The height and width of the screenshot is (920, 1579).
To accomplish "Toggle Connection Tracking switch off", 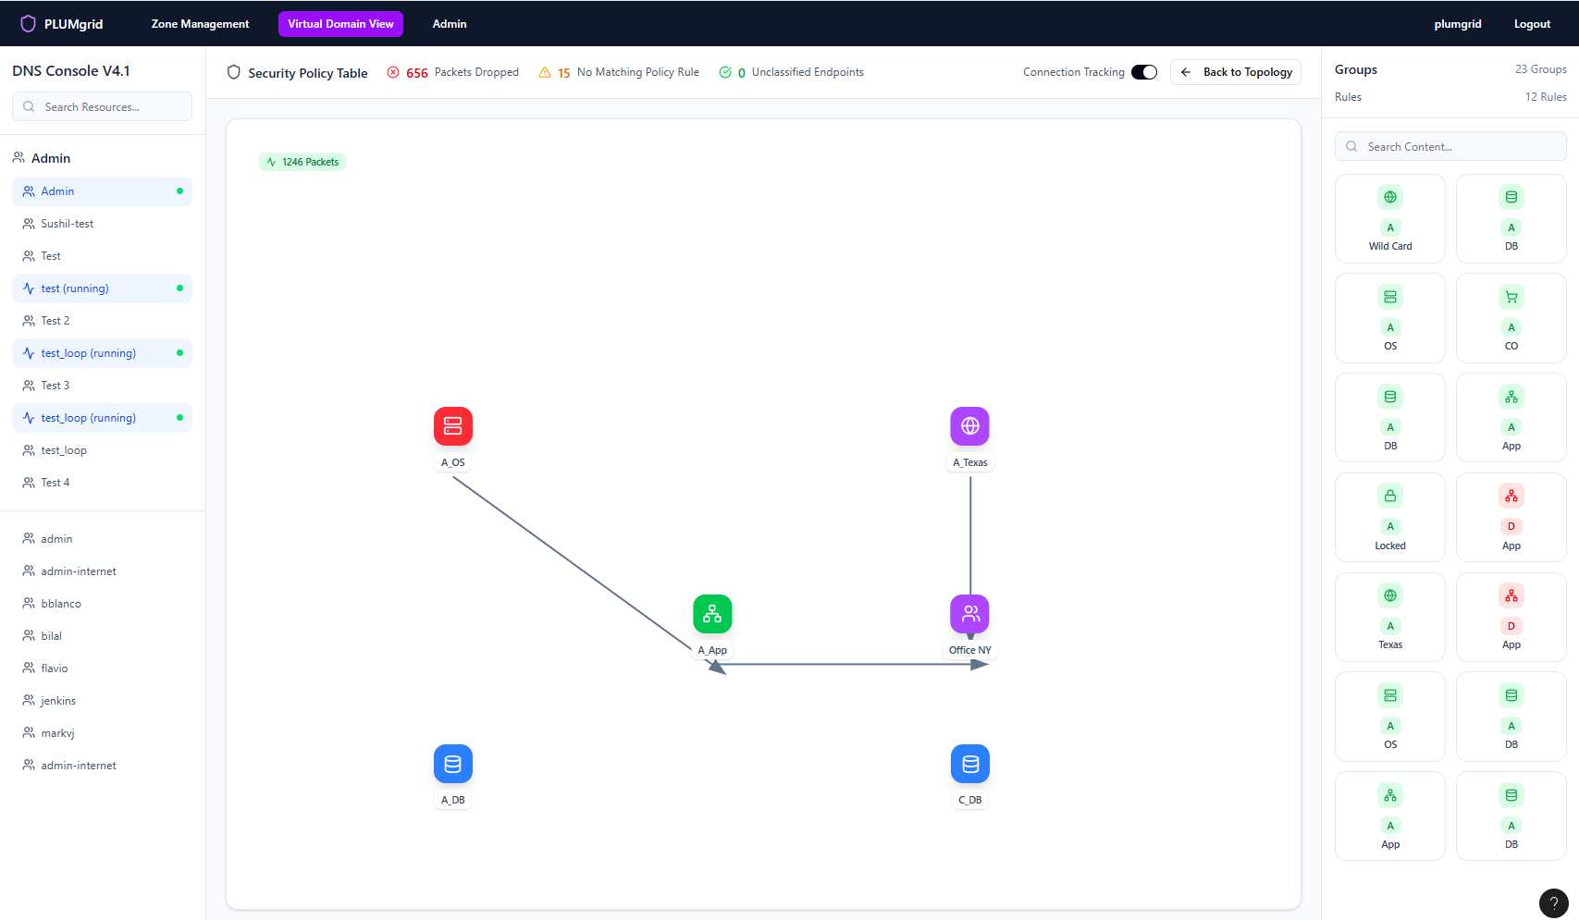I will click(x=1144, y=72).
